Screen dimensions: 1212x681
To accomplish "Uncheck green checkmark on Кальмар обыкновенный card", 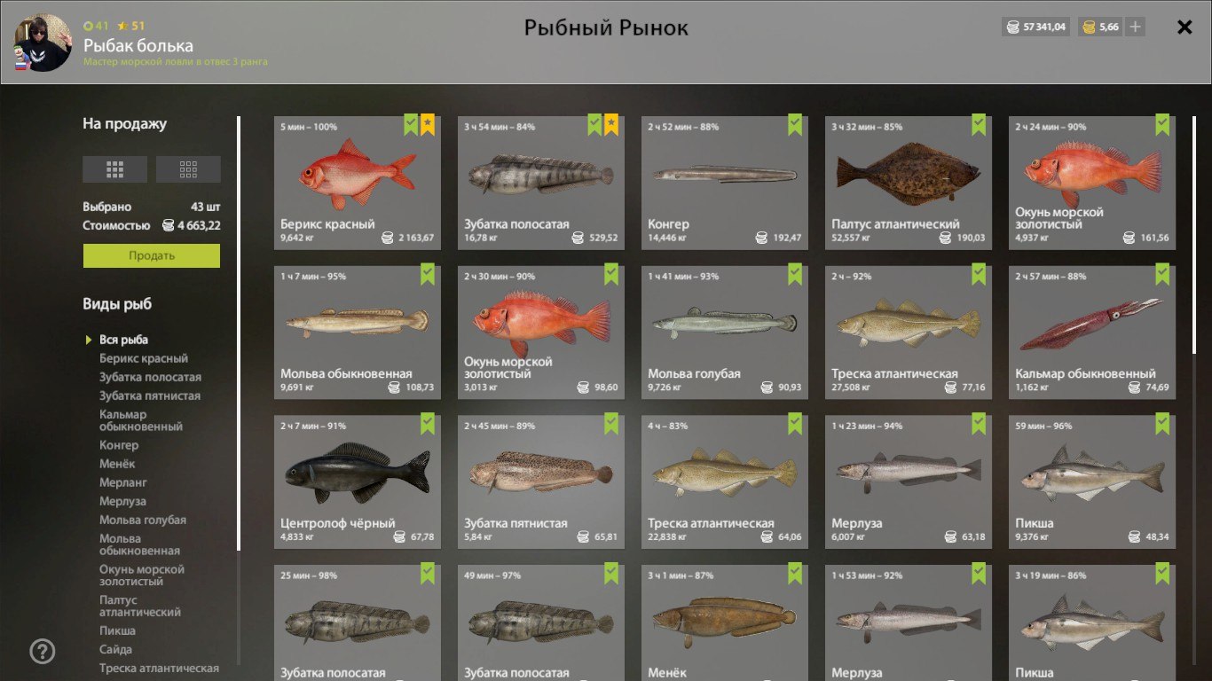I will 1162,274.
